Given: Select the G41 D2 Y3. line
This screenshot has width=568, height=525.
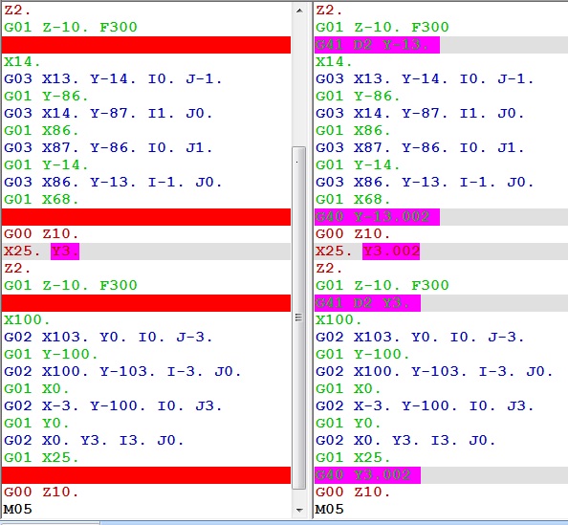Looking at the screenshot, I should (367, 303).
